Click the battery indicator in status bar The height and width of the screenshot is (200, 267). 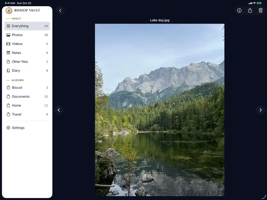click(259, 3)
